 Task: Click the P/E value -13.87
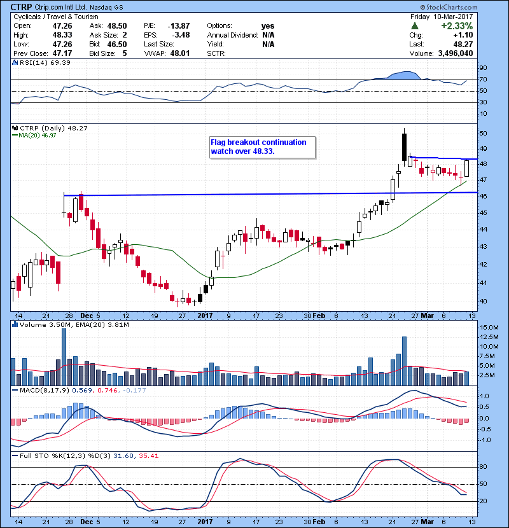(x=179, y=26)
